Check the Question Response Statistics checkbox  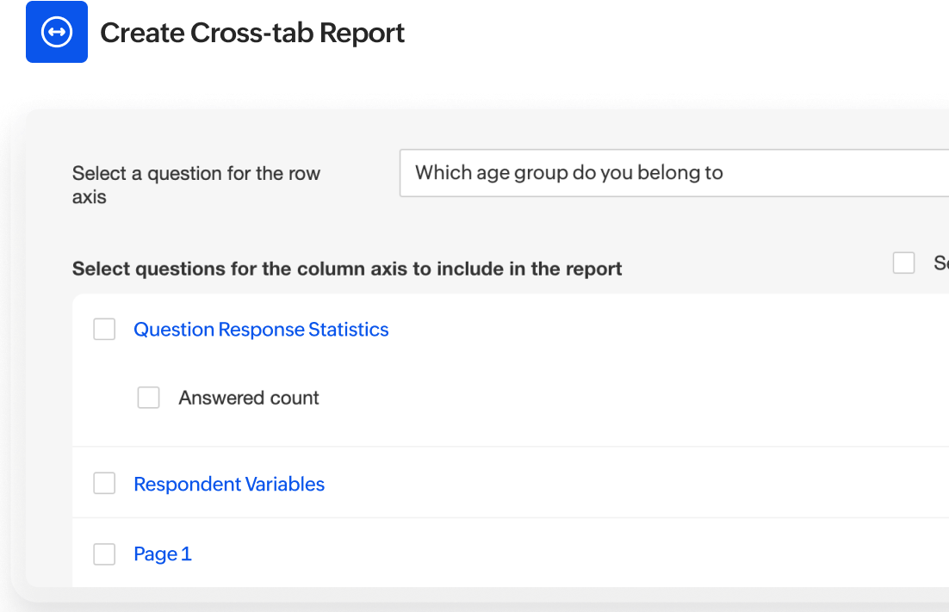[x=104, y=329]
